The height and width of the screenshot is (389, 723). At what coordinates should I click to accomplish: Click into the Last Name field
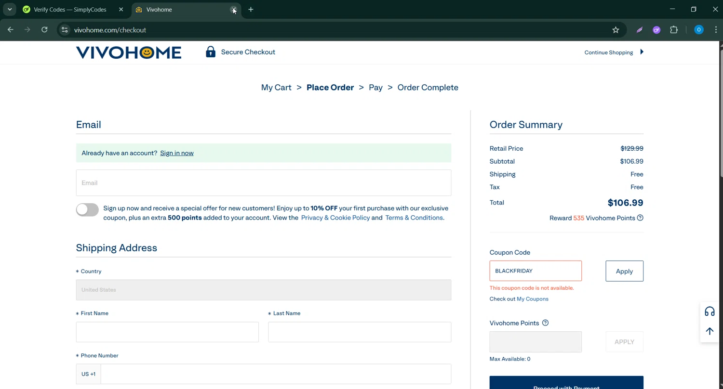pos(360,332)
